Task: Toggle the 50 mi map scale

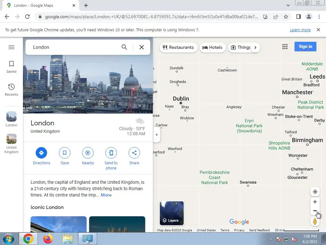Action: 297,230
